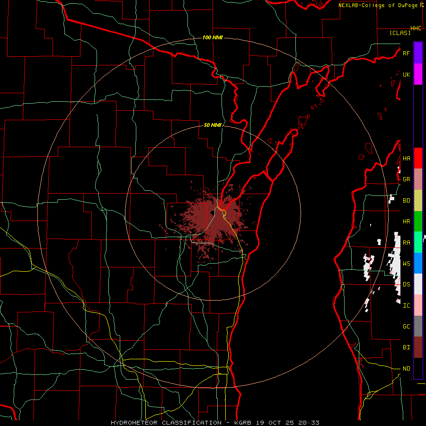Click the DS white legend swatch
Image resolution: width=426 pixels, height=426 pixels.
pos(418,284)
